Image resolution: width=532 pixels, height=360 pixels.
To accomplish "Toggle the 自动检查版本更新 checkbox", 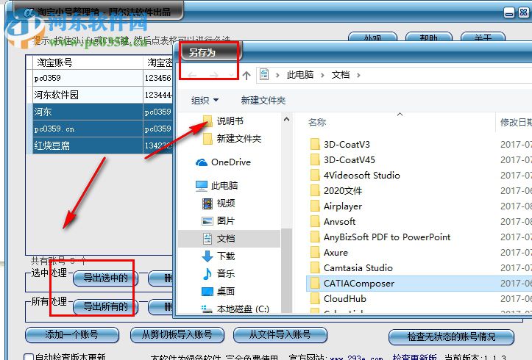I will pyautogui.click(x=29, y=356).
